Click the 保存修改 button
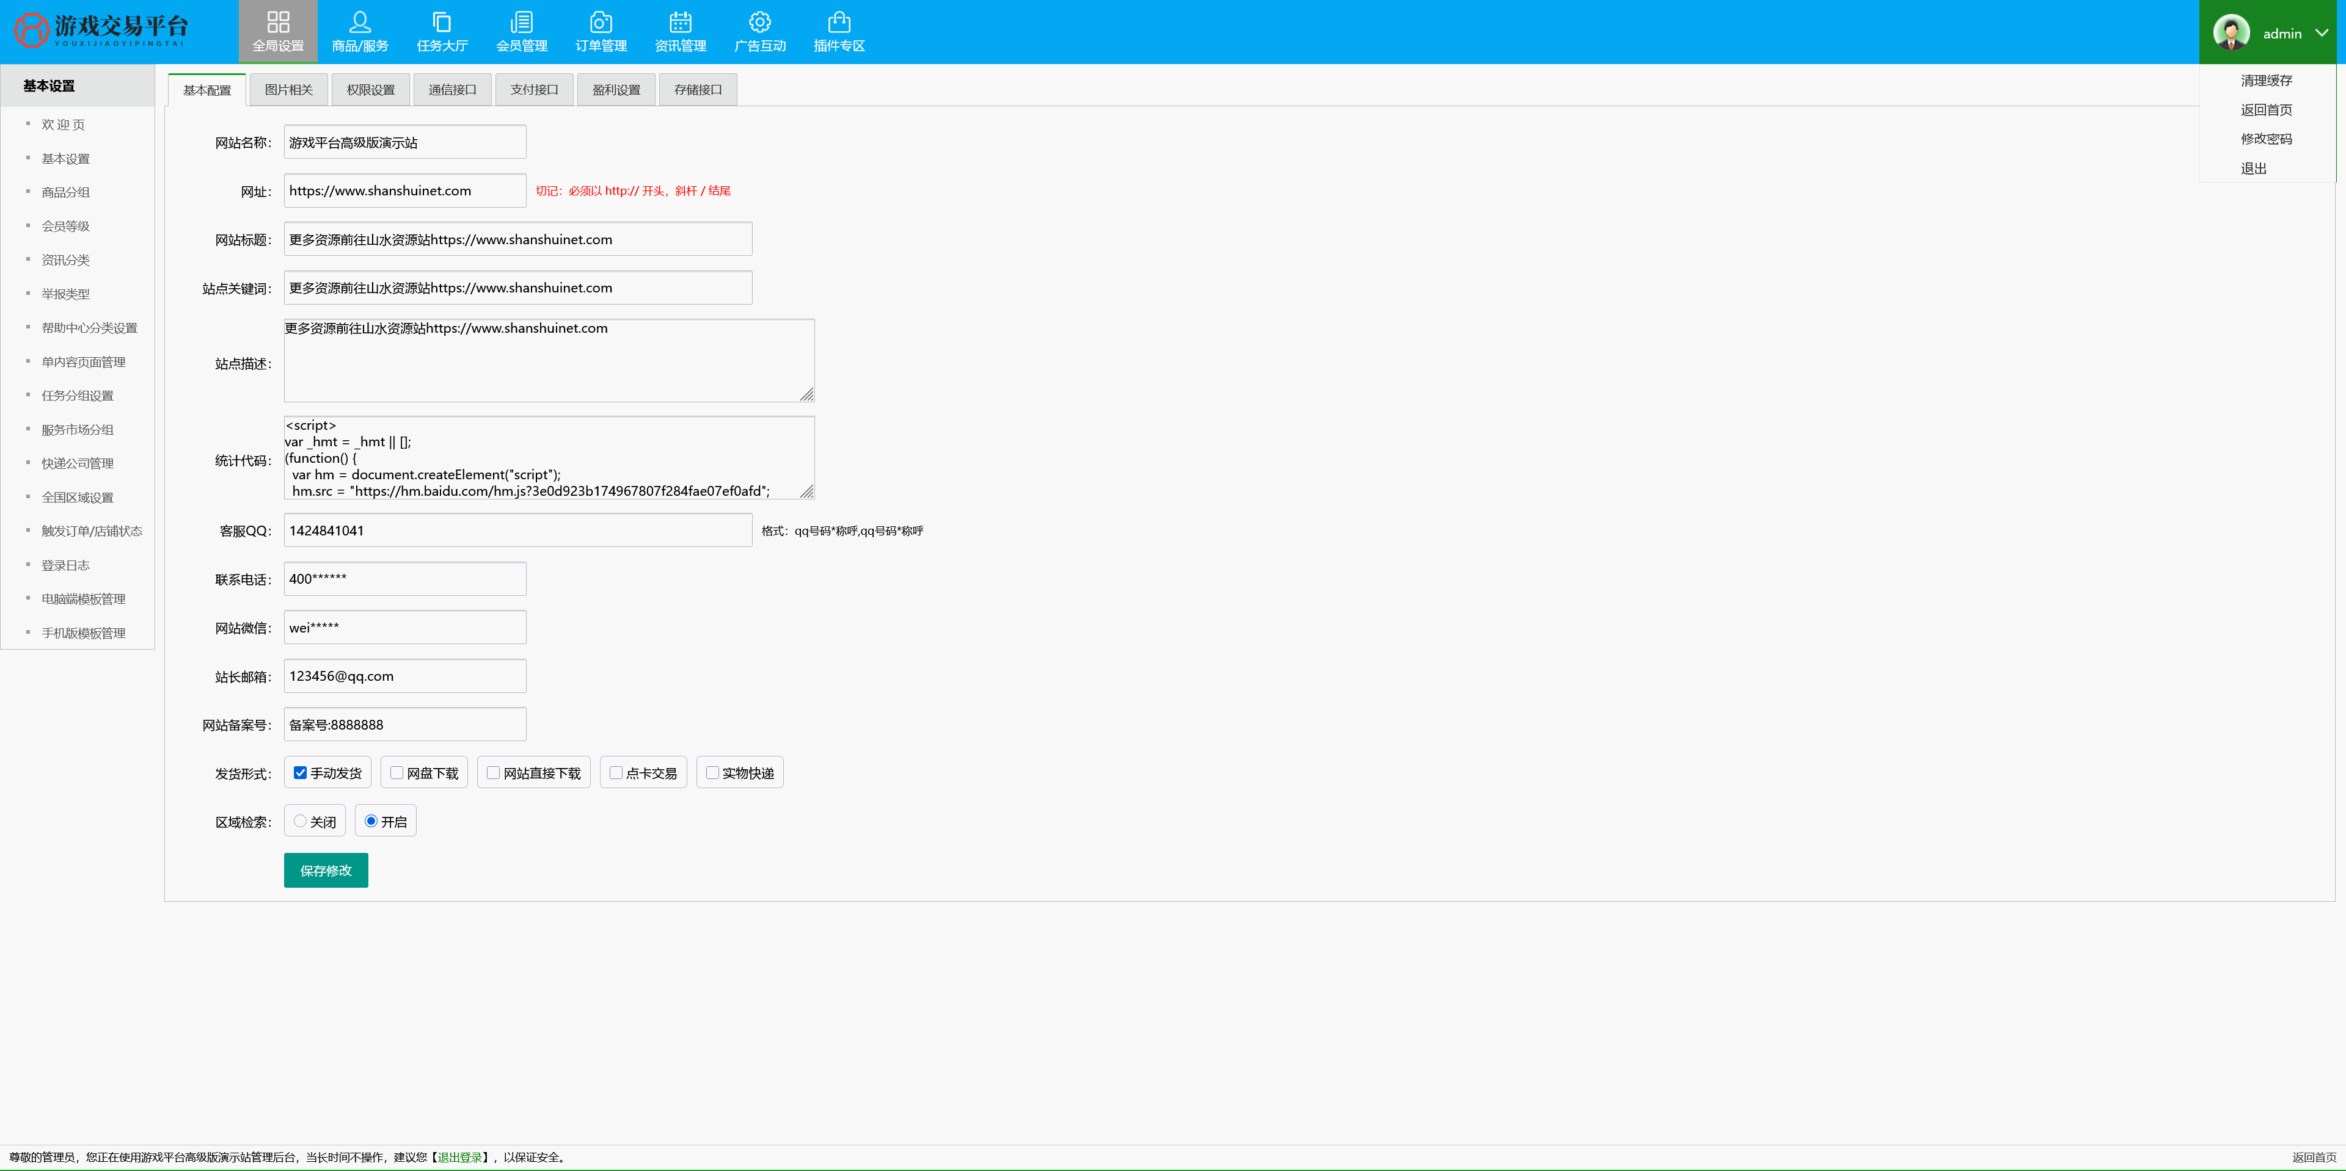This screenshot has width=2346, height=1171. click(x=325, y=870)
